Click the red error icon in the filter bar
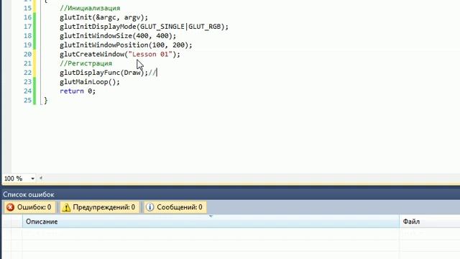 click(x=10, y=207)
